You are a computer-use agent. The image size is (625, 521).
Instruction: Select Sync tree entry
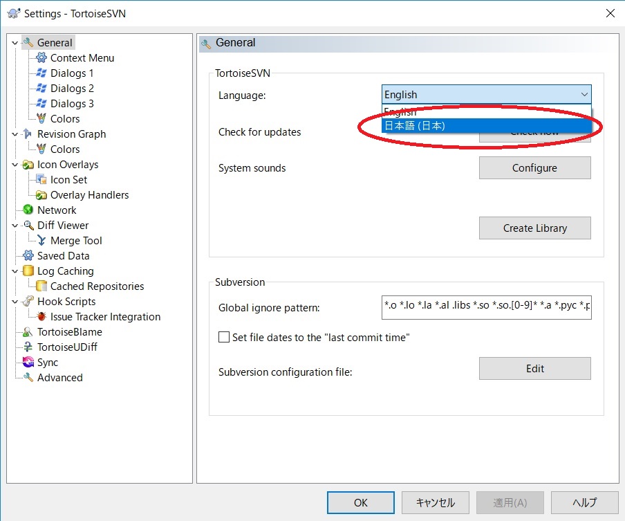[48, 363]
